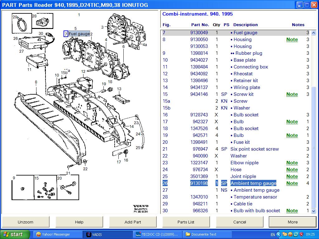The height and width of the screenshot is (239, 319).
Task: Open the Windows Start menu
Action: coord(15,234)
